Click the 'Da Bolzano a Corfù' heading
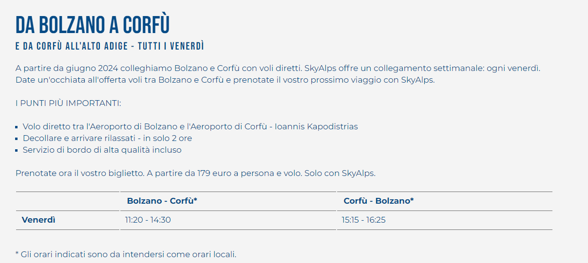Viewport: 588px width, 263px height. click(93, 25)
